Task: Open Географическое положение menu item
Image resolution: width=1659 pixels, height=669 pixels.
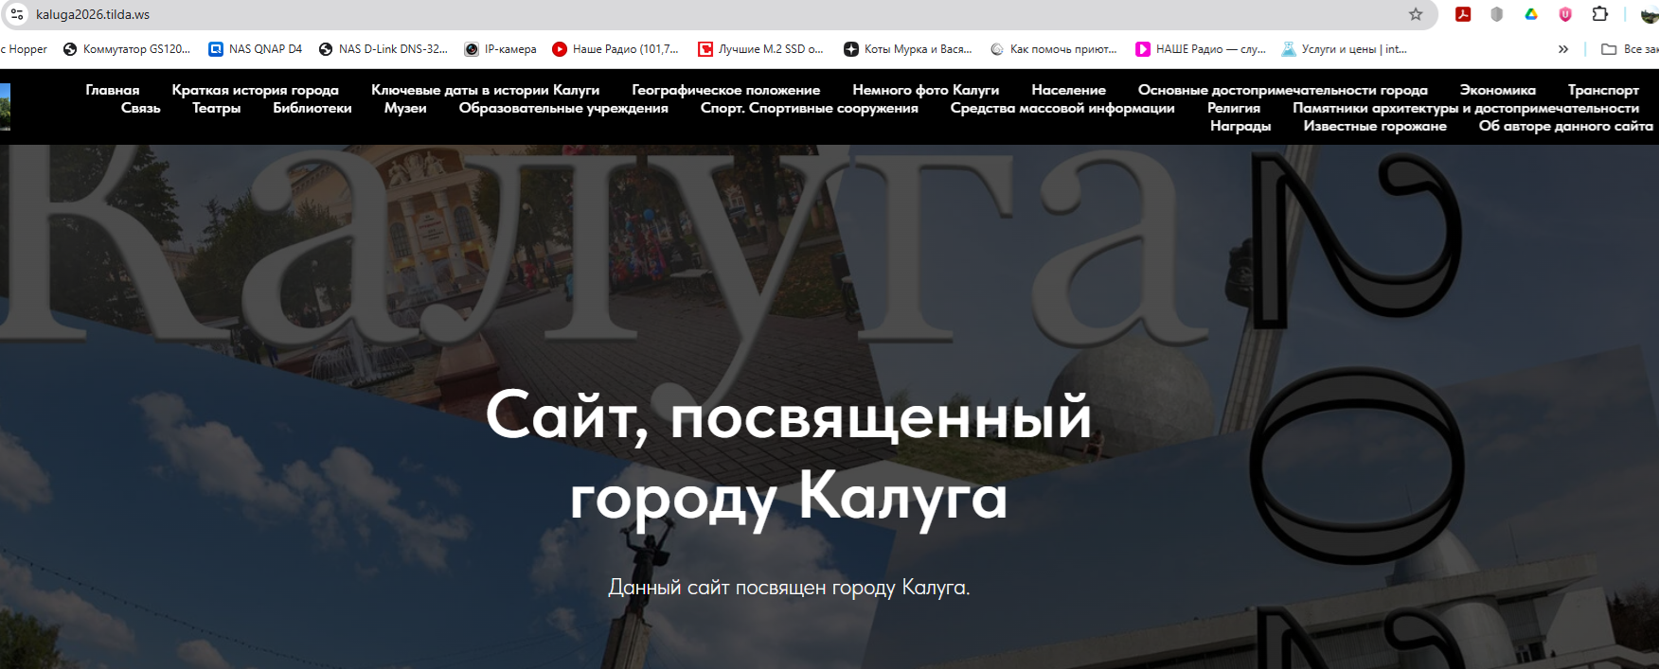Action: click(x=726, y=90)
